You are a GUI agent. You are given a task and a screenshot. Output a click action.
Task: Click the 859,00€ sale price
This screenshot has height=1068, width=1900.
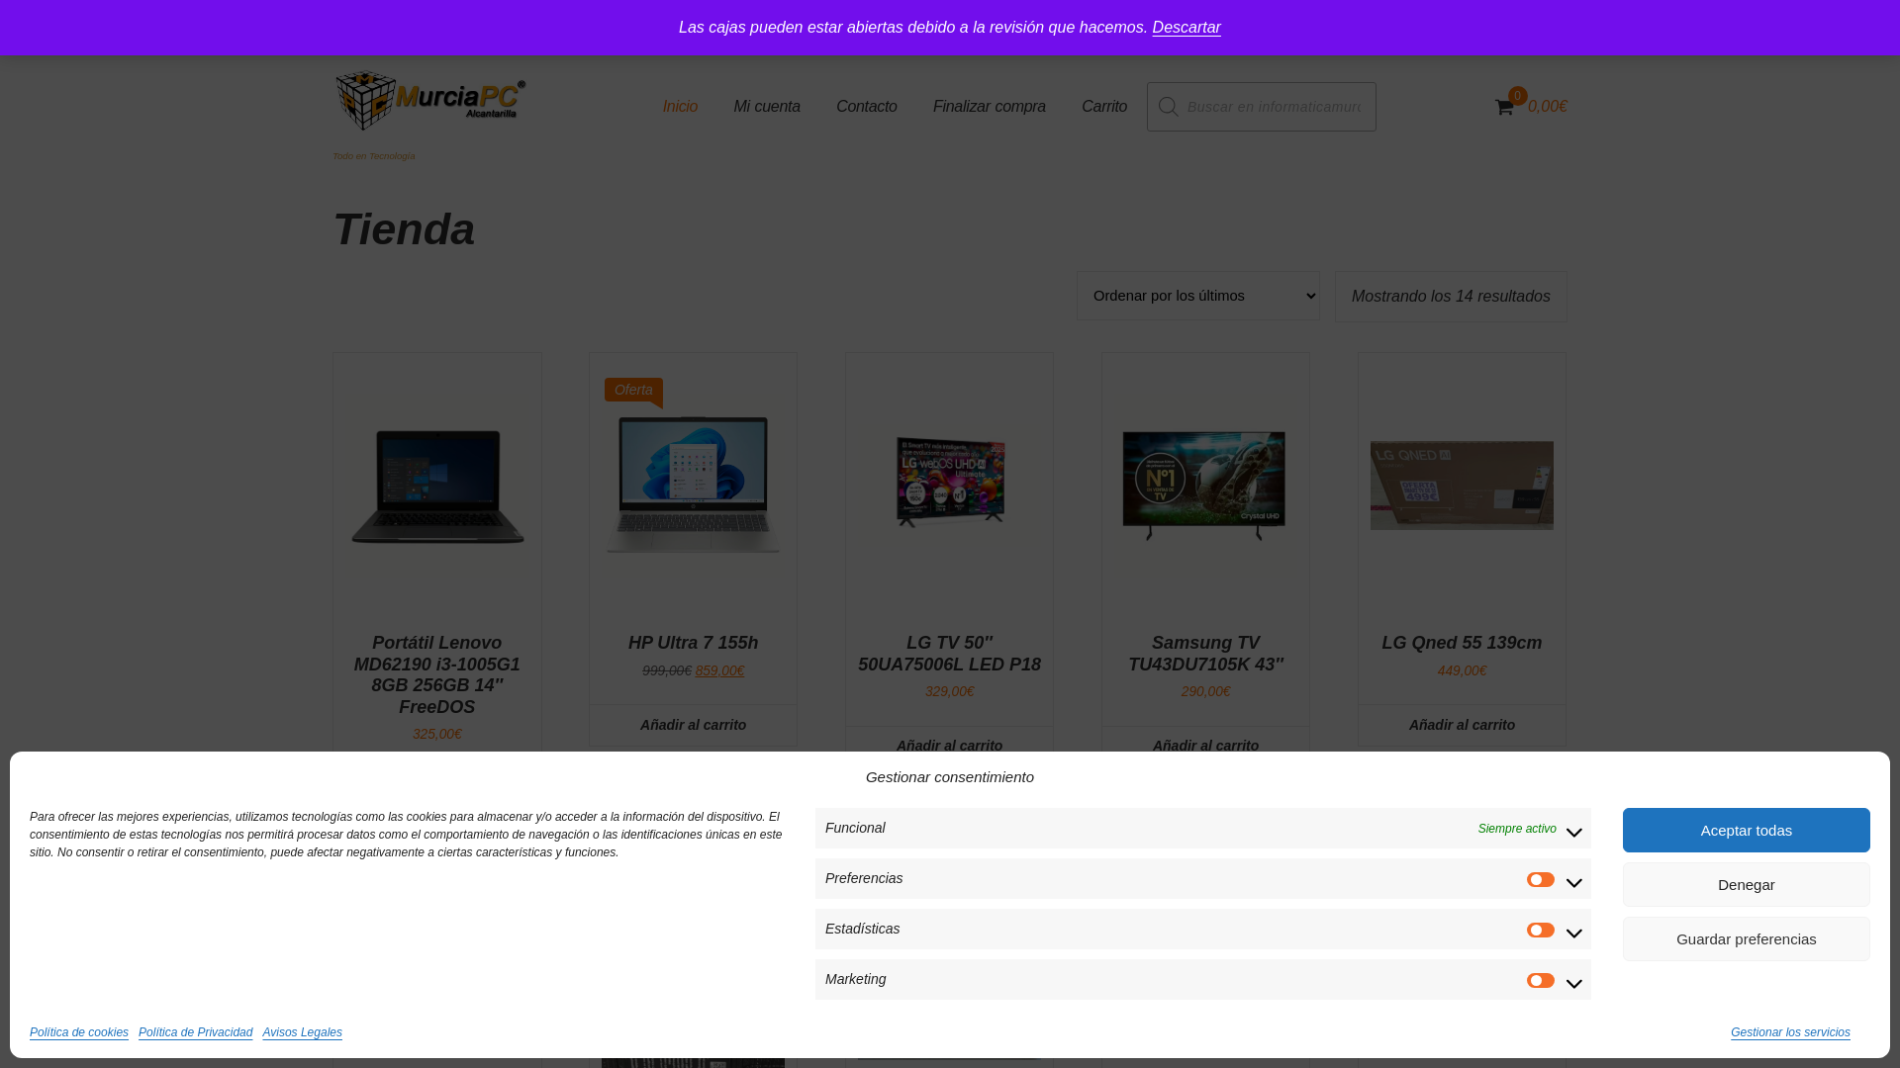[719, 670]
